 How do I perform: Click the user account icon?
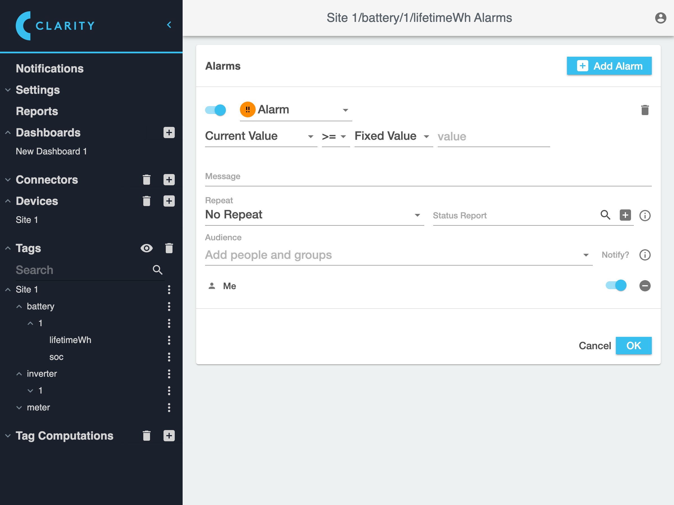(660, 18)
